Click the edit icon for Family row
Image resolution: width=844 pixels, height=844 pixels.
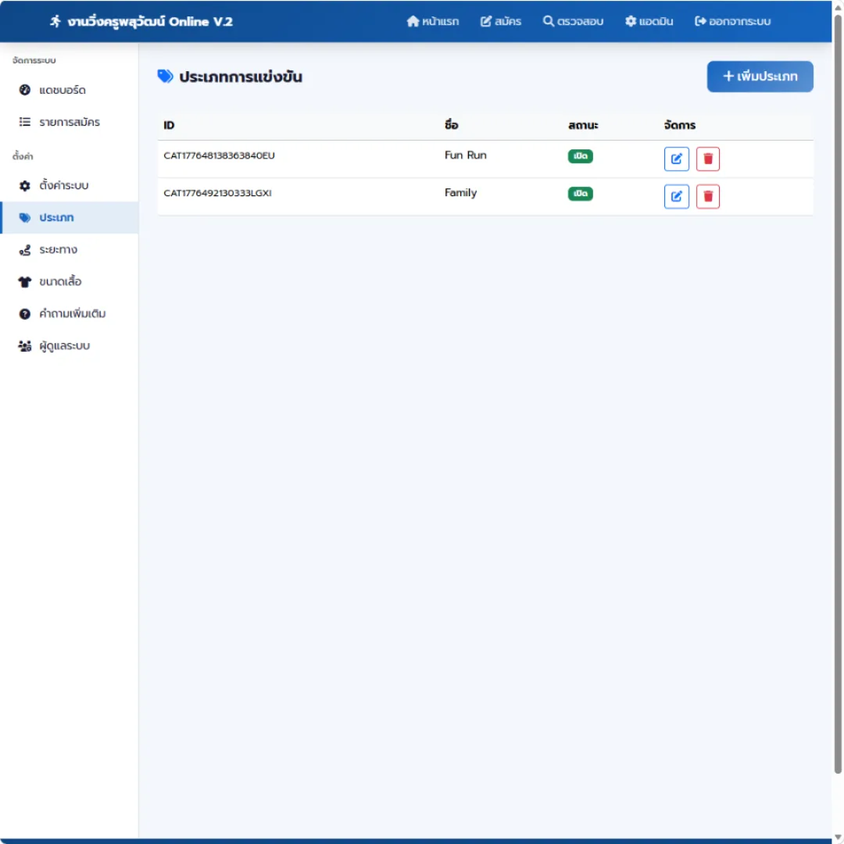point(676,196)
